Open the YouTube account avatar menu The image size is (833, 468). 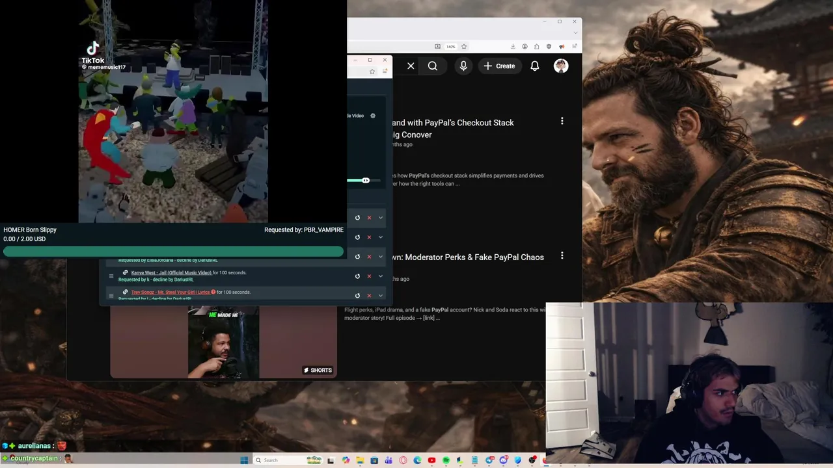click(561, 66)
